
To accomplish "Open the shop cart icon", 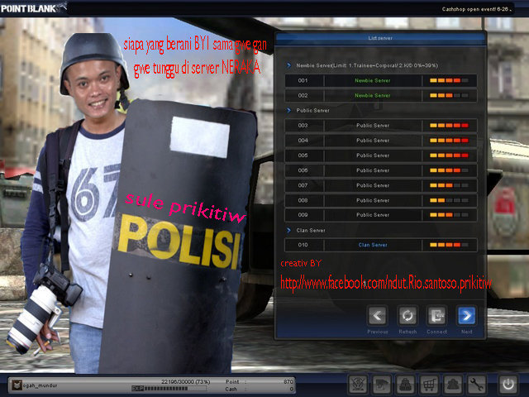I will (x=429, y=384).
